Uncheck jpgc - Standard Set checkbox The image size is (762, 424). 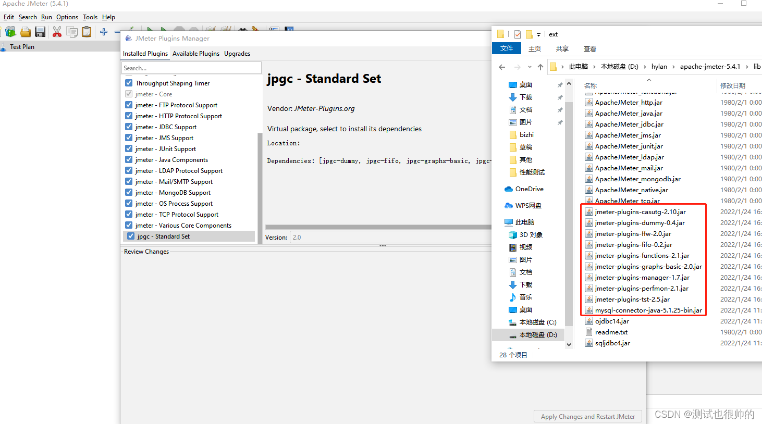pos(131,236)
